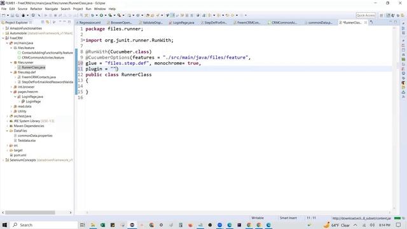Viewport: 407px width, 229px height.
Task: Select FreemCRMContacts.java in tree
Action: pos(39,77)
